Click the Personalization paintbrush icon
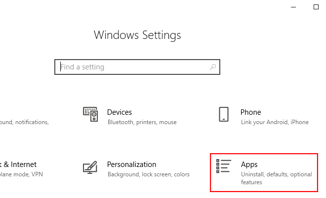326x198 pixels. coord(90,167)
